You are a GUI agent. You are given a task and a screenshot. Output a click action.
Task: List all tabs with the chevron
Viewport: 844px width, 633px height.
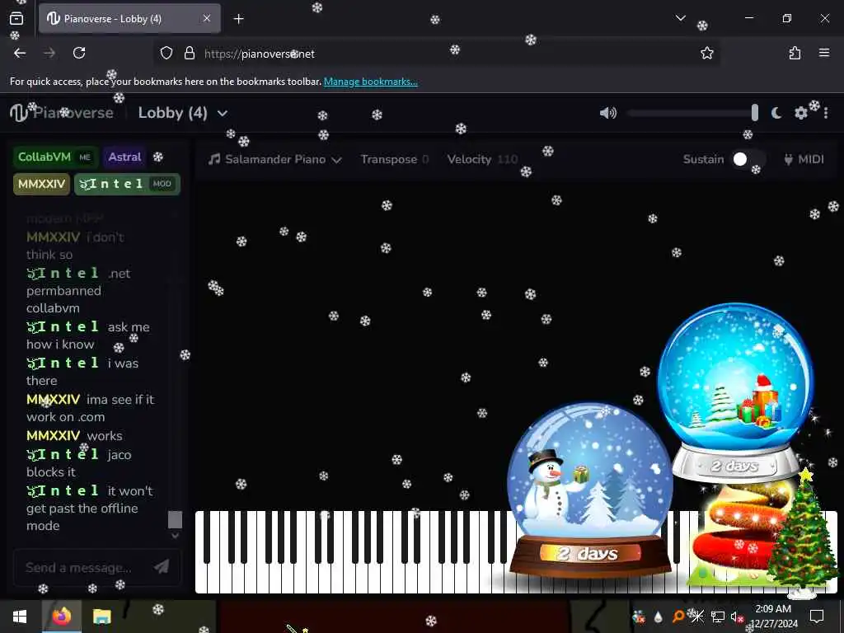pyautogui.click(x=680, y=18)
